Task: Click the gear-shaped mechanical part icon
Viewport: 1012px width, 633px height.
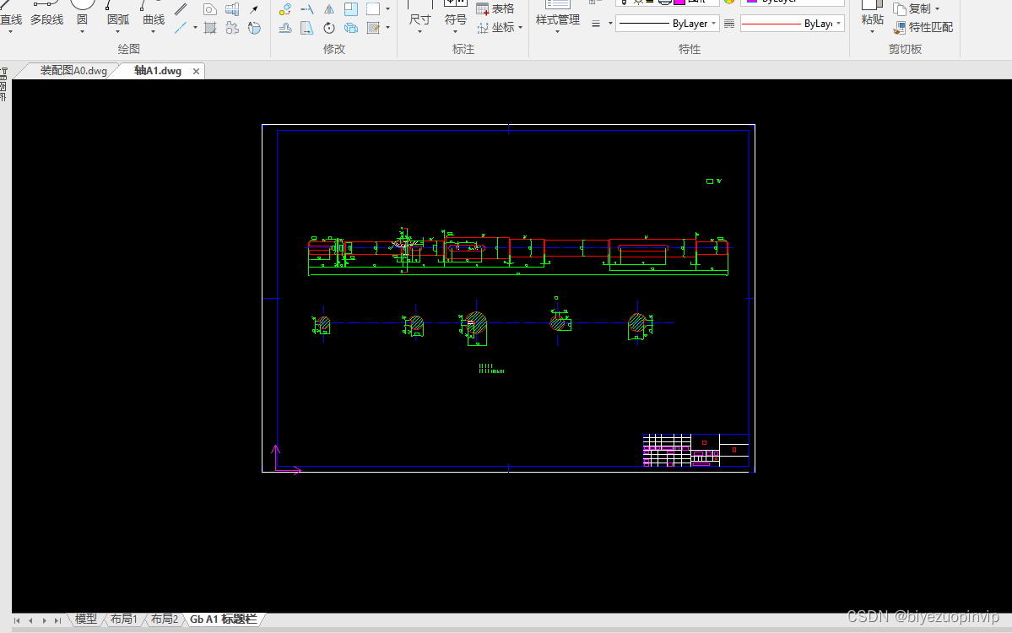Action: click(x=232, y=28)
